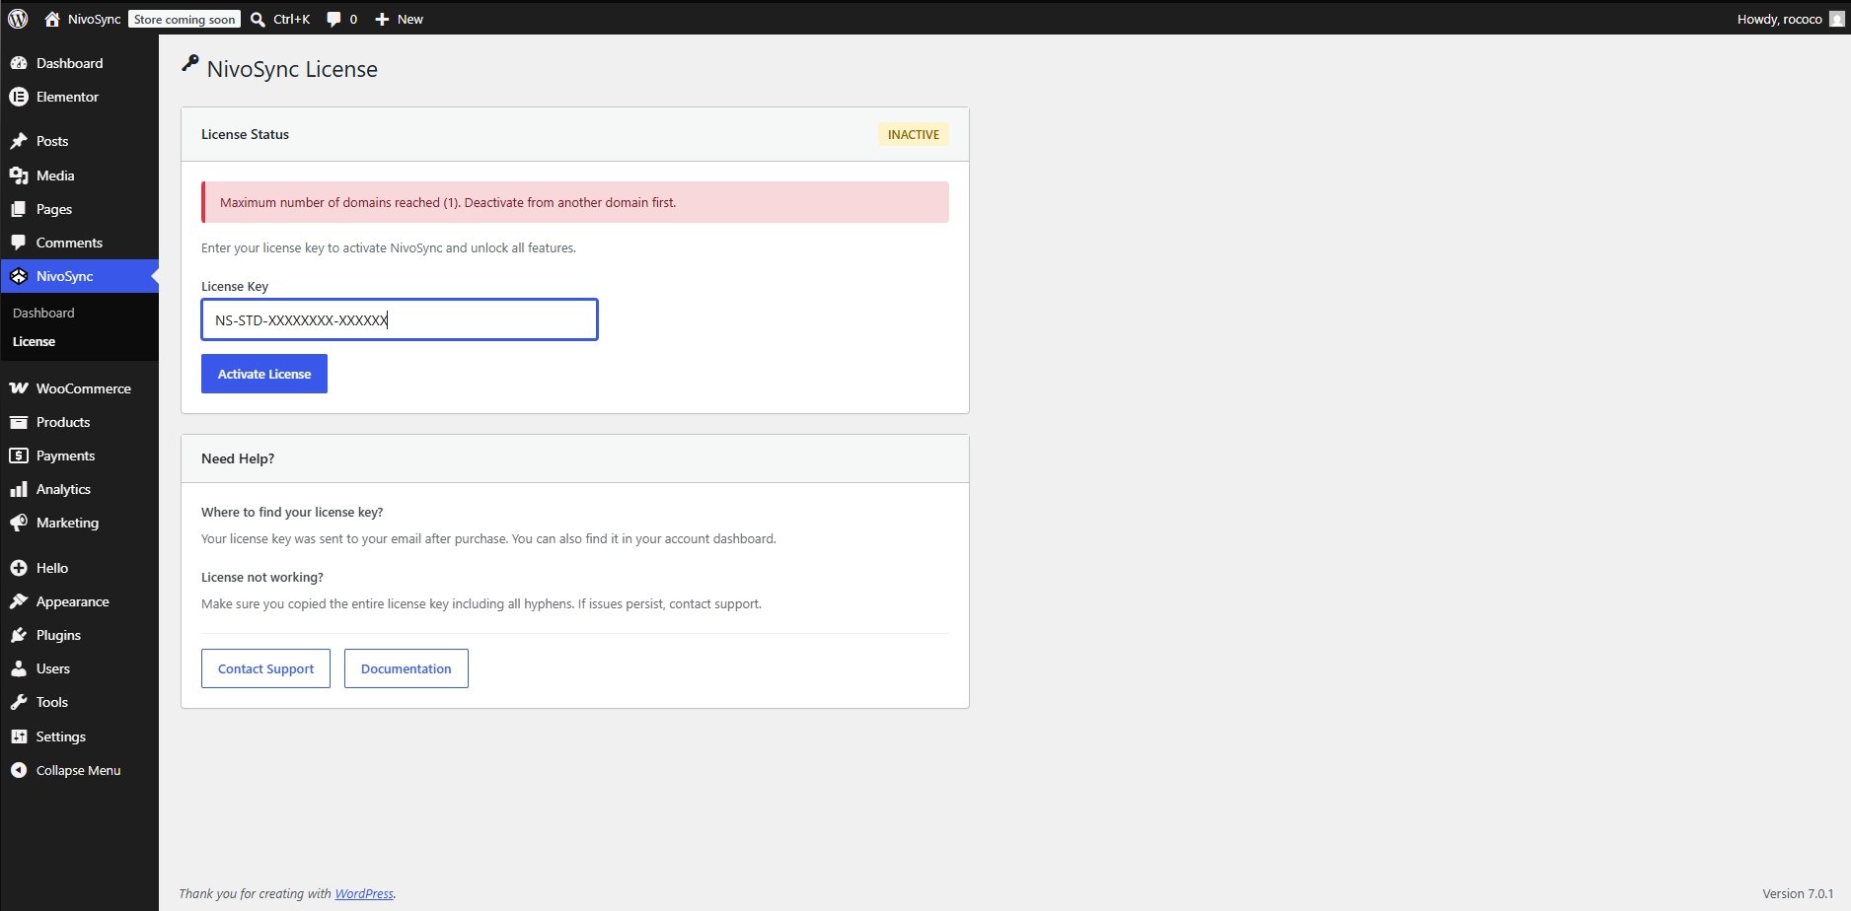Click the Comments speech bubble sidebar icon
Image resolution: width=1851 pixels, height=911 pixels.
click(19, 243)
